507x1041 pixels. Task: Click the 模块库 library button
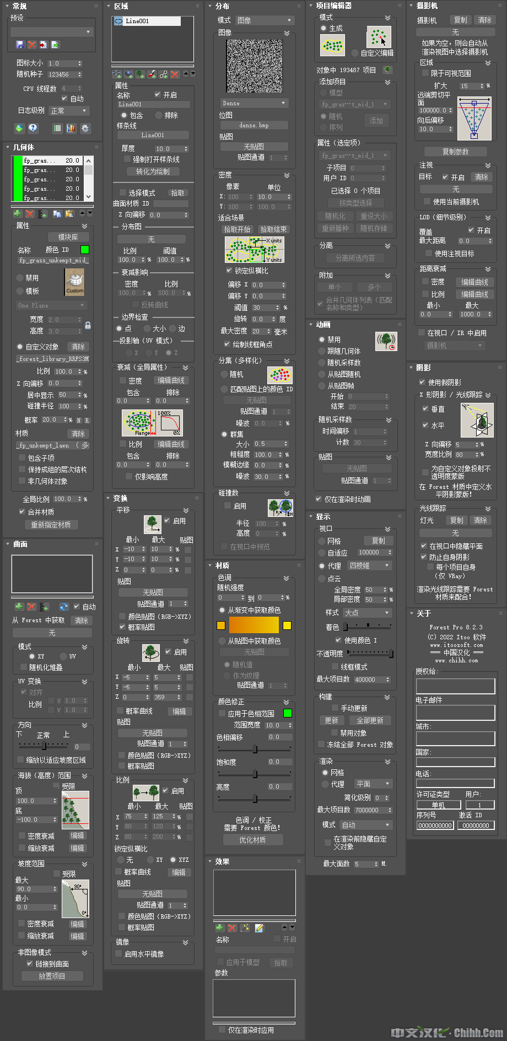[x=68, y=237]
